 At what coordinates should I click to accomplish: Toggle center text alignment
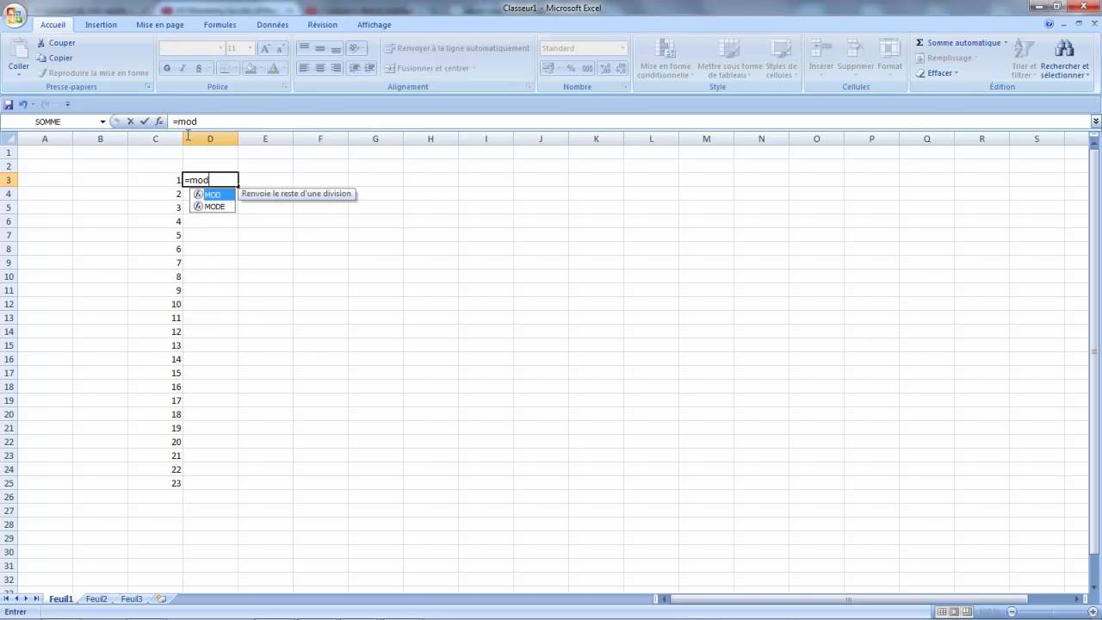tap(320, 68)
